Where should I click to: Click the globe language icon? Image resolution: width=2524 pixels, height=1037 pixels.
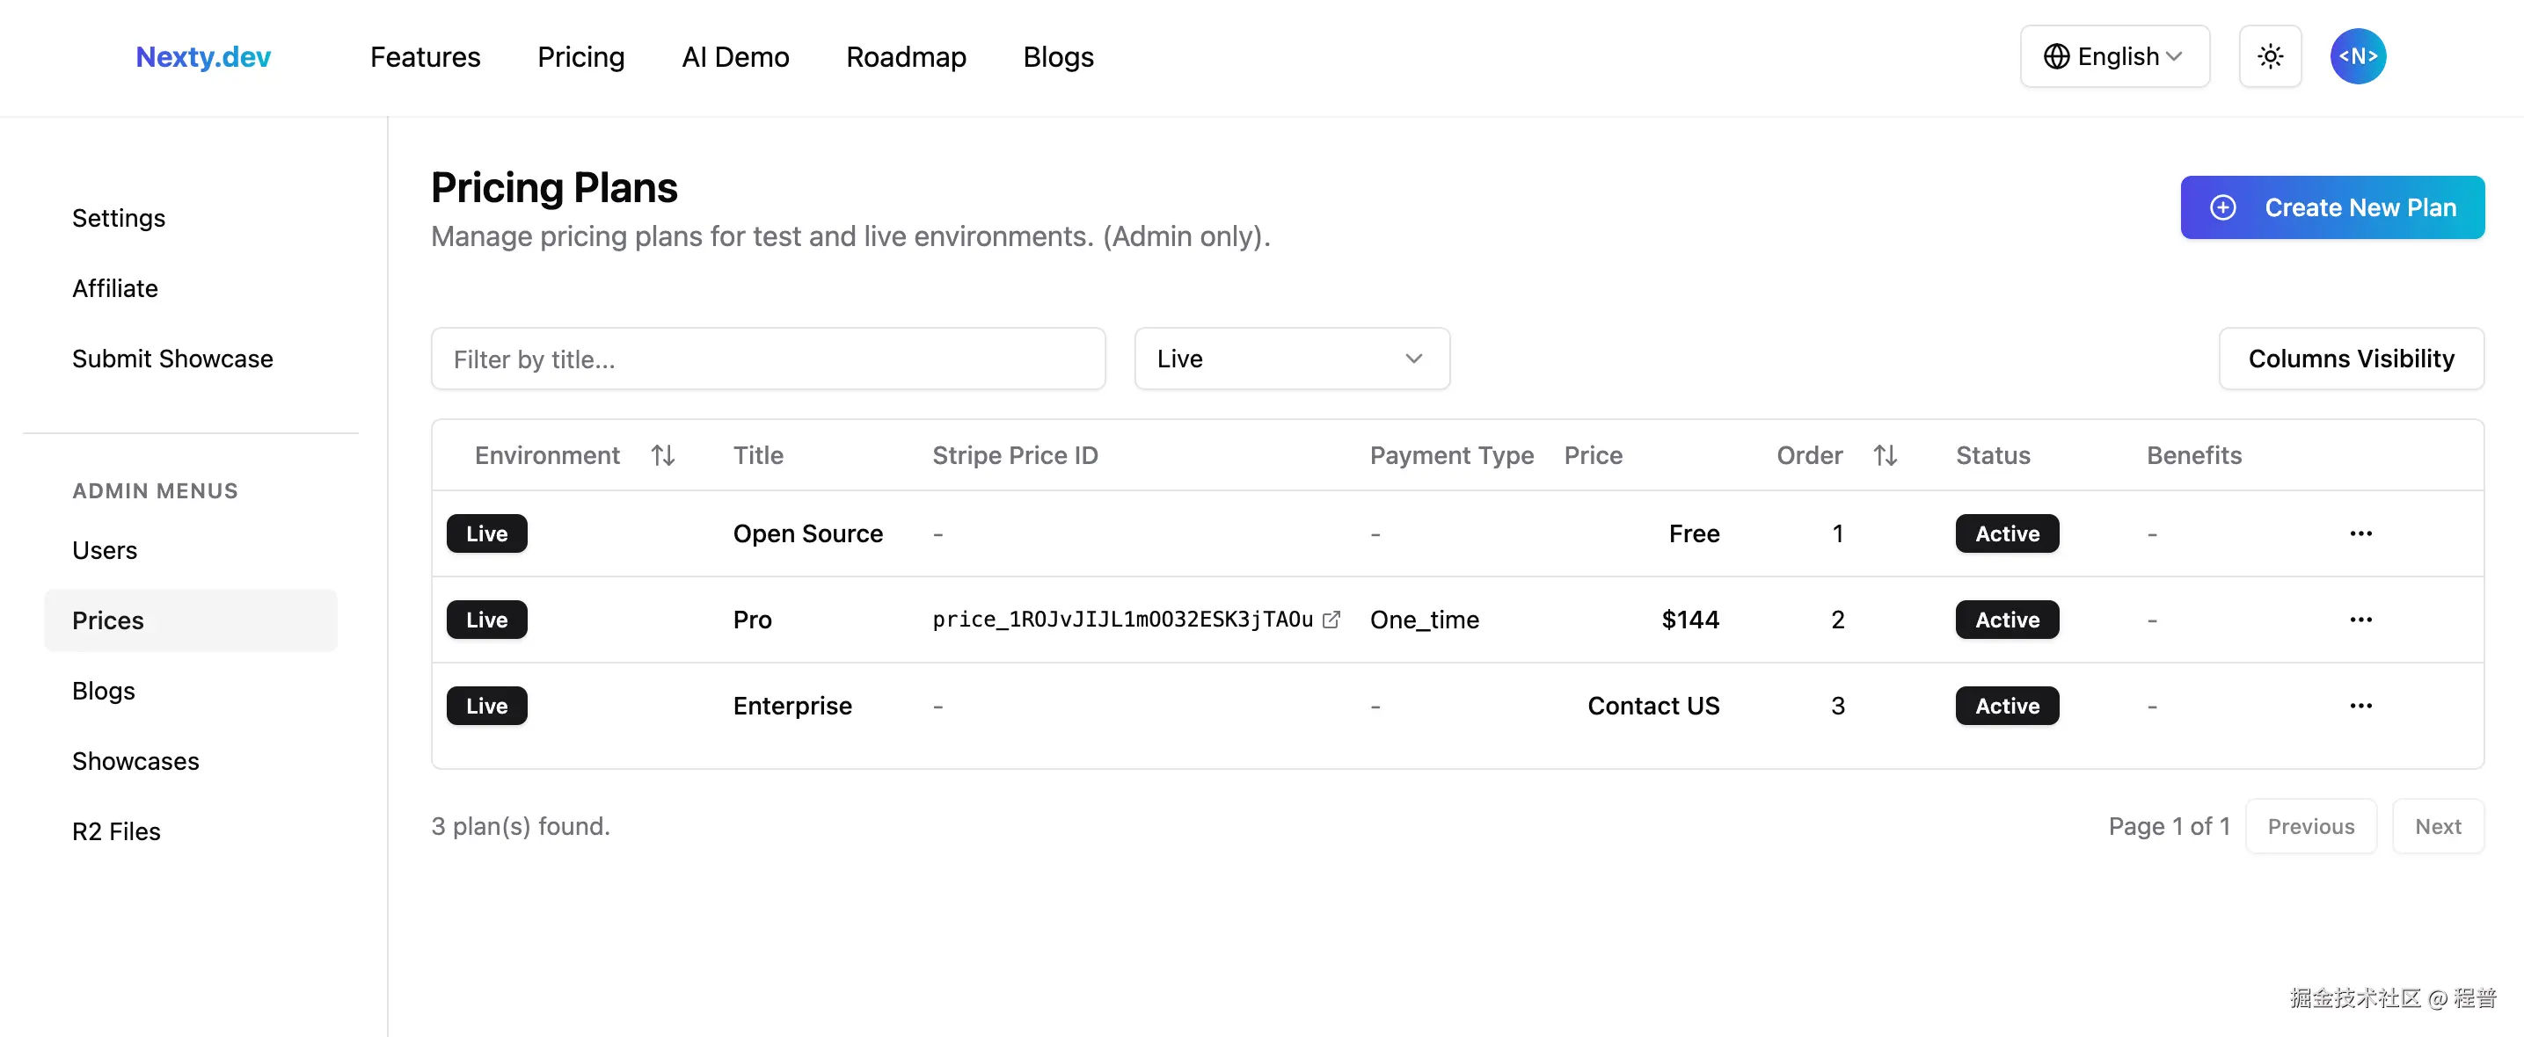[2058, 56]
